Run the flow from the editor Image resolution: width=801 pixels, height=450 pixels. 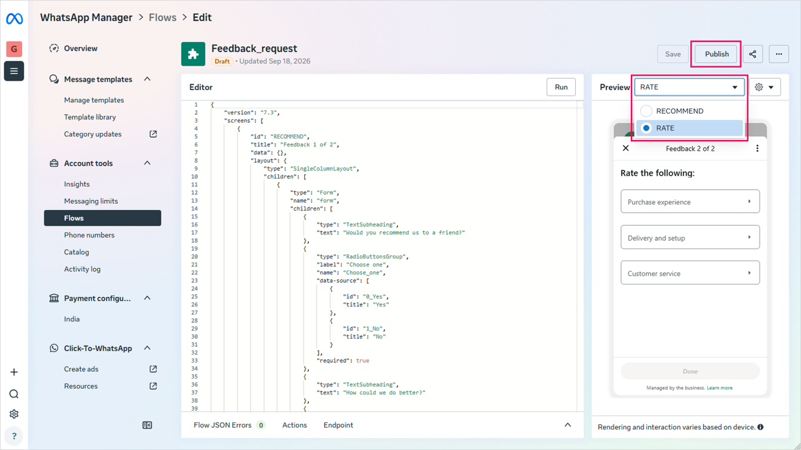pos(561,87)
